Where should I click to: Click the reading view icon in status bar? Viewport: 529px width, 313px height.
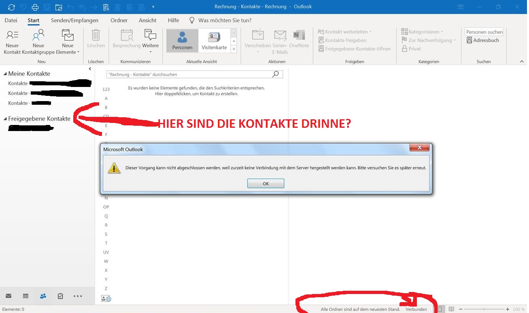tap(451, 309)
